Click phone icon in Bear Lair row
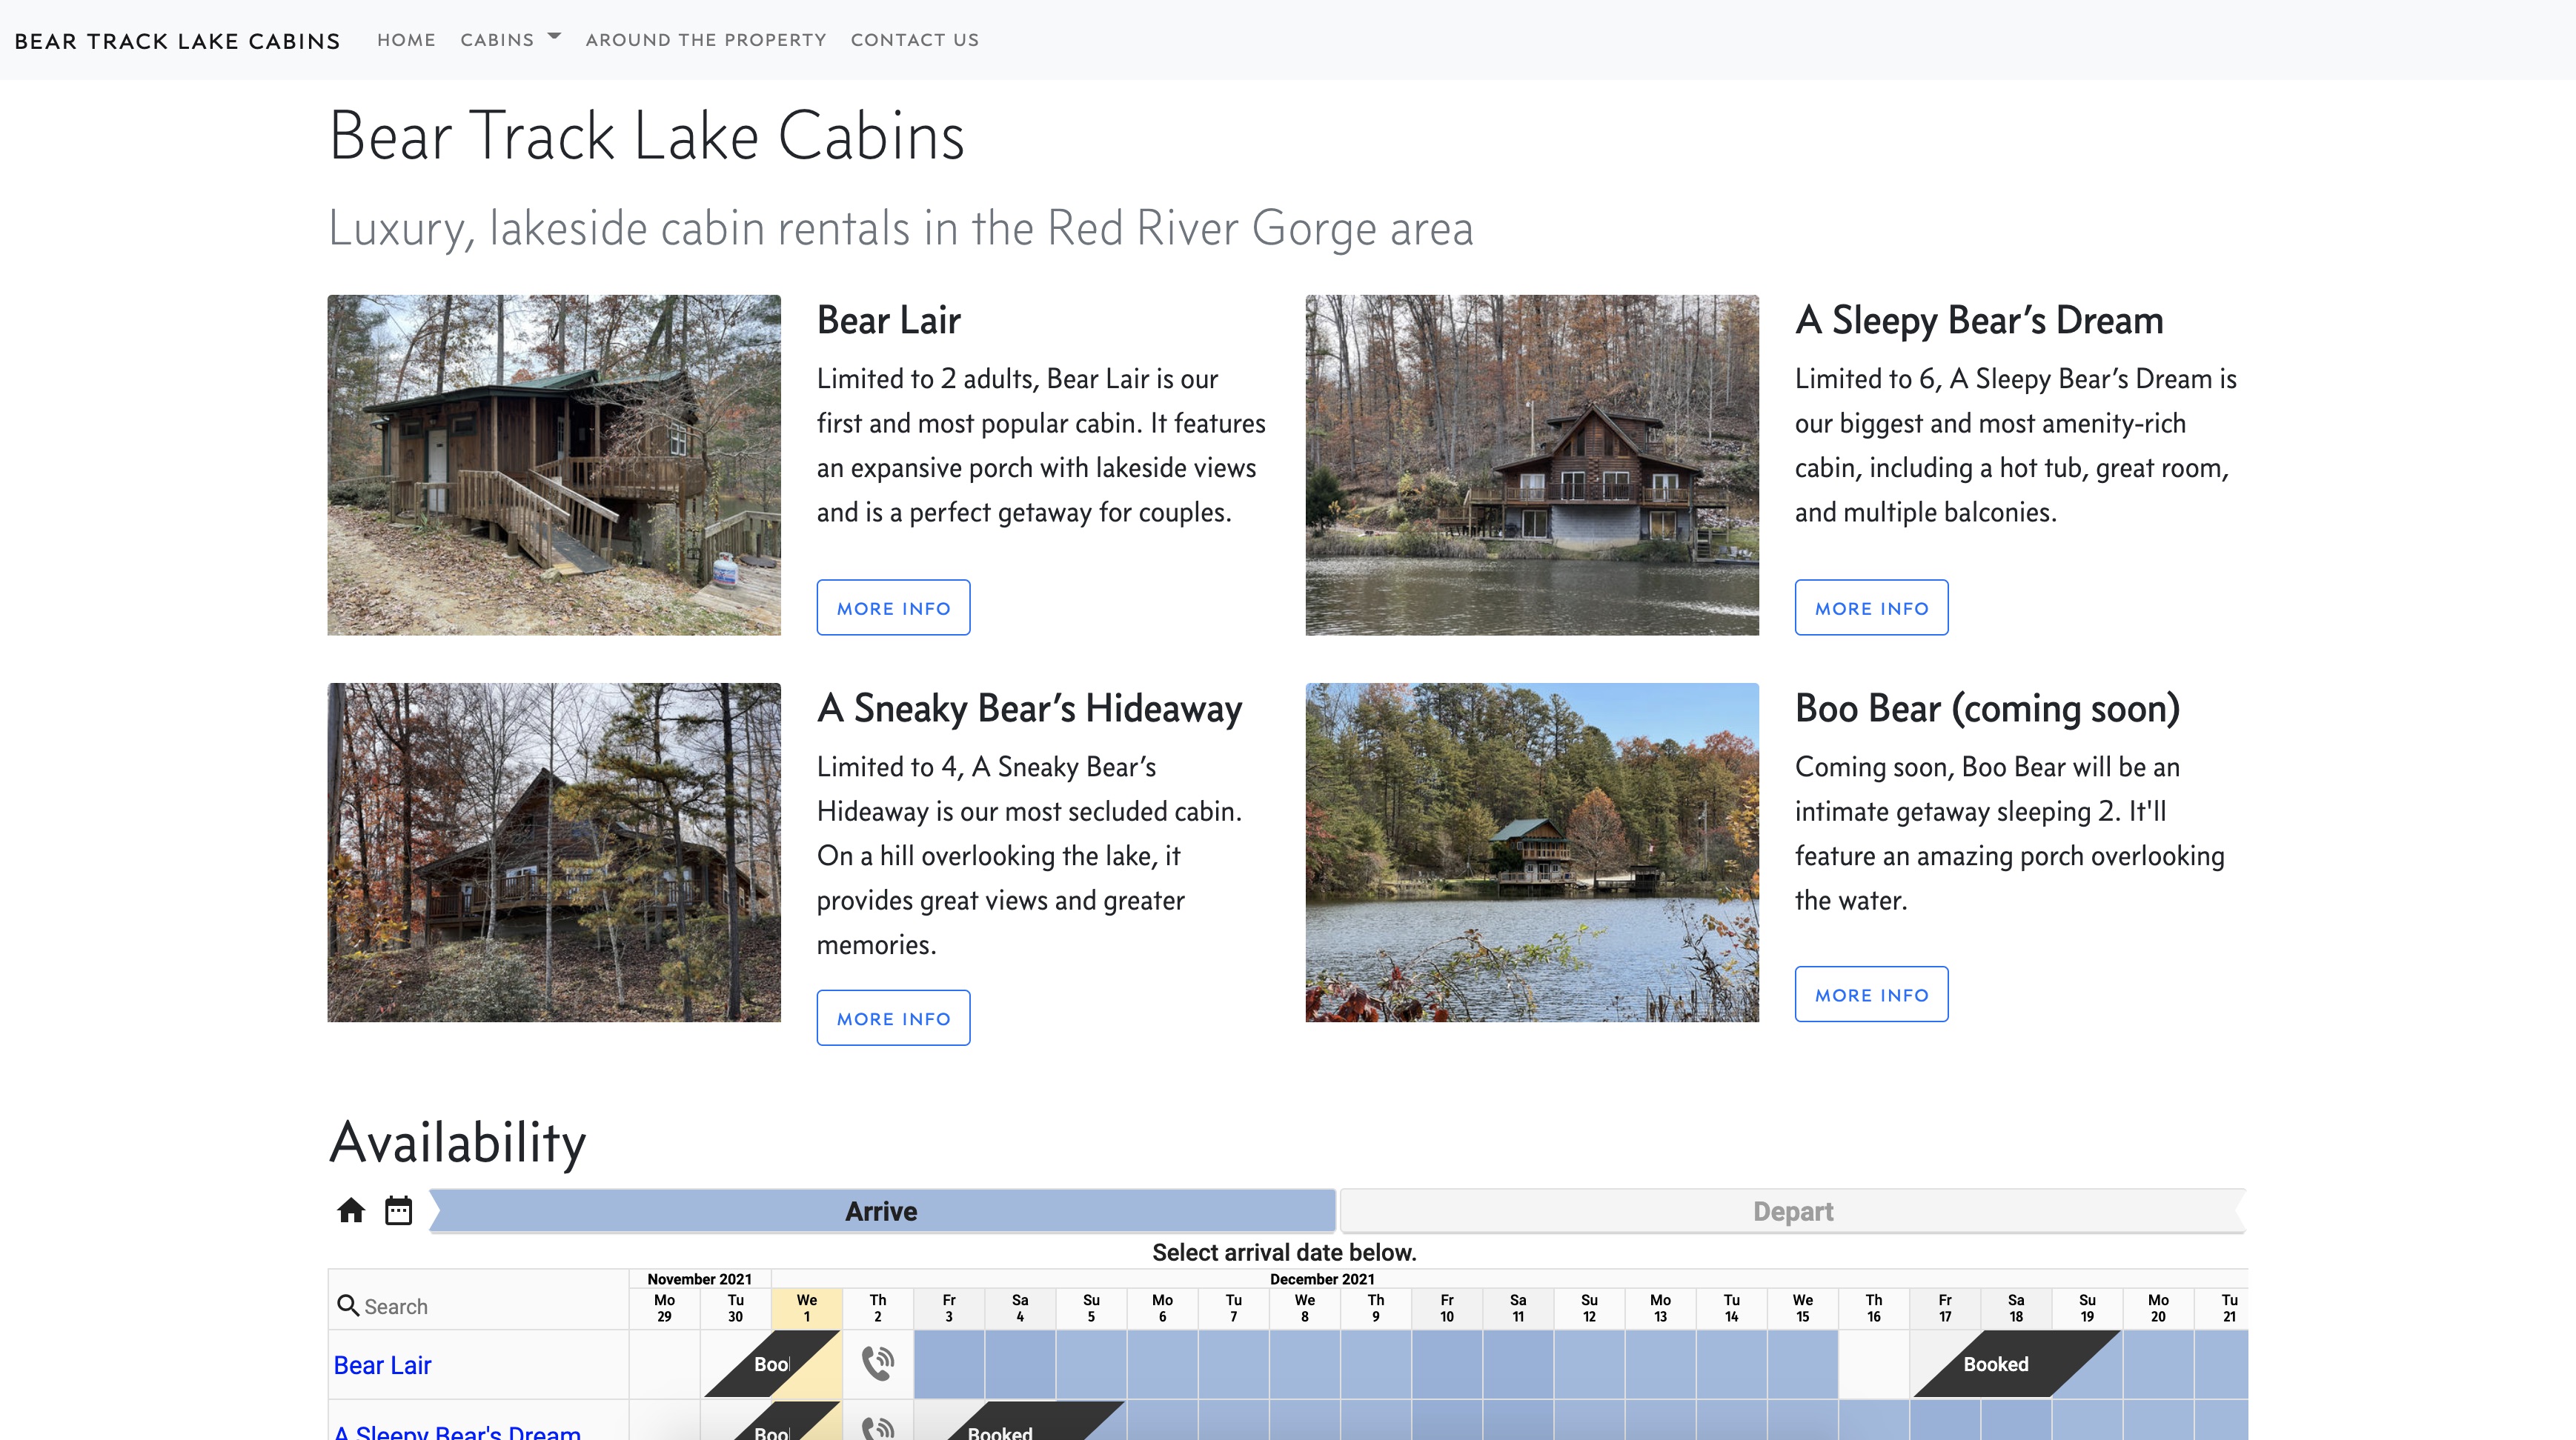Viewport: 2576px width, 1440px height. 877,1363
